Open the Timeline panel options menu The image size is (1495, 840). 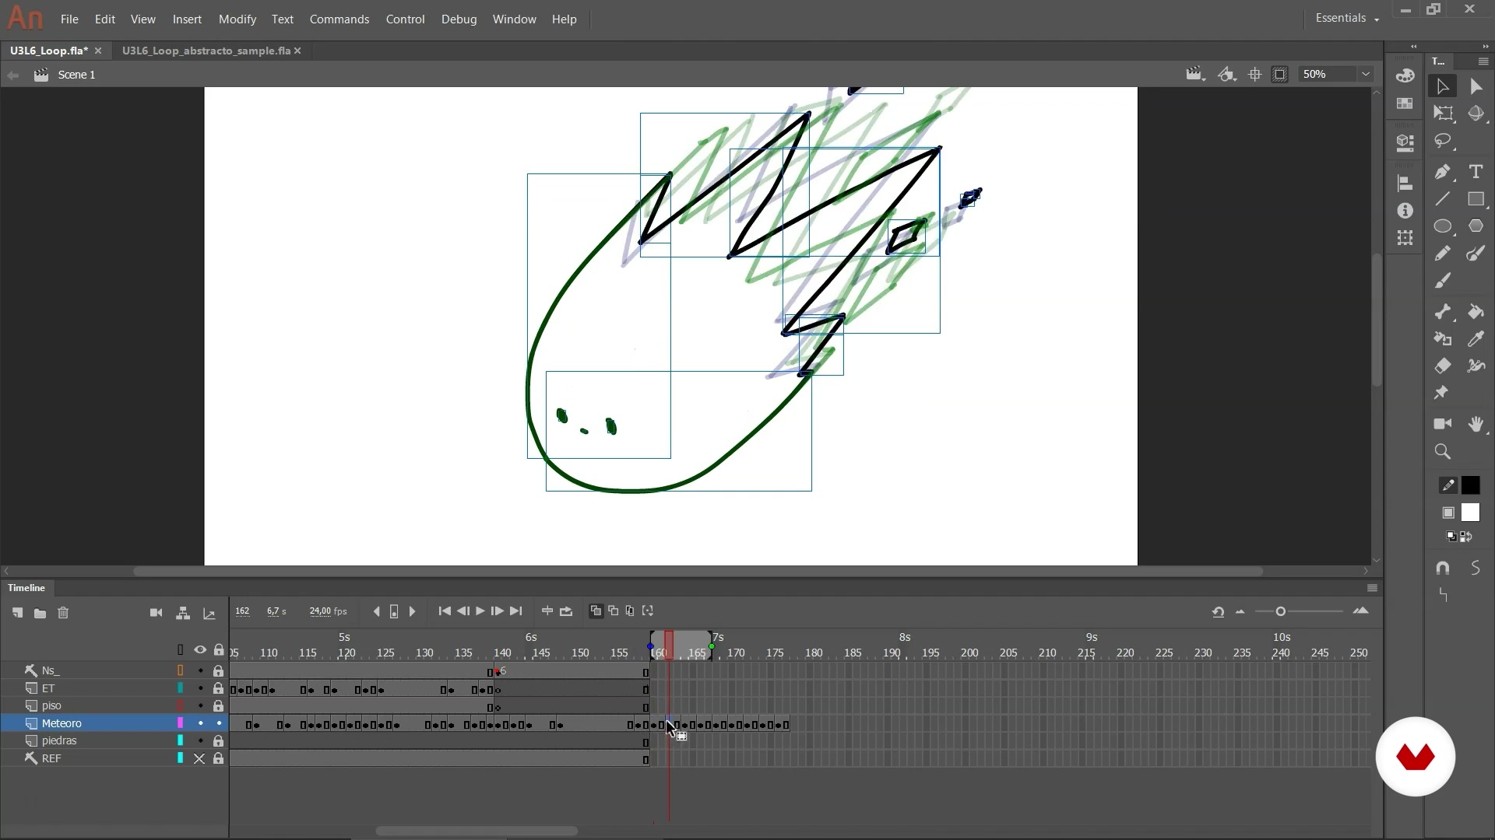click(x=1372, y=588)
